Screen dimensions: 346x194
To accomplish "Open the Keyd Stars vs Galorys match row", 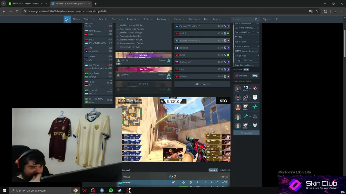I will click(x=98, y=75).
